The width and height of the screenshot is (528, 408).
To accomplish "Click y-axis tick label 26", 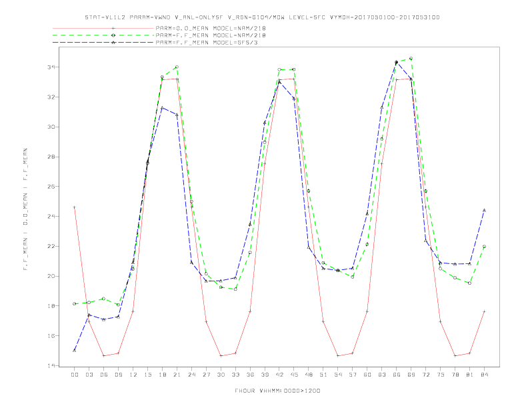I will pos(51,187).
